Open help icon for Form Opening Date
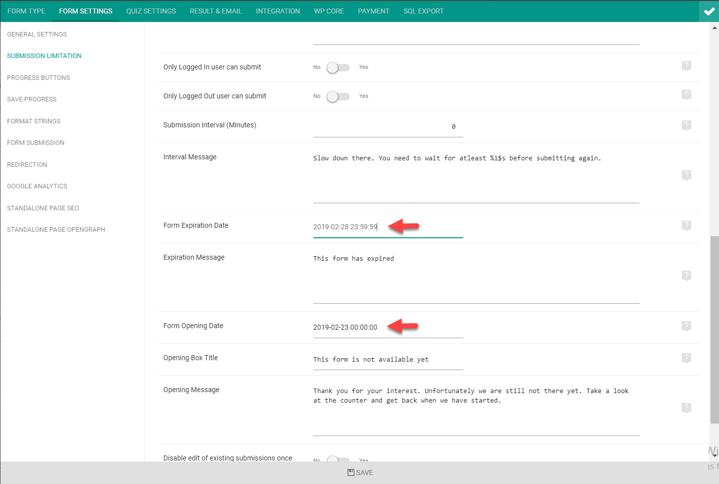This screenshot has height=484, width=719. 687,326
